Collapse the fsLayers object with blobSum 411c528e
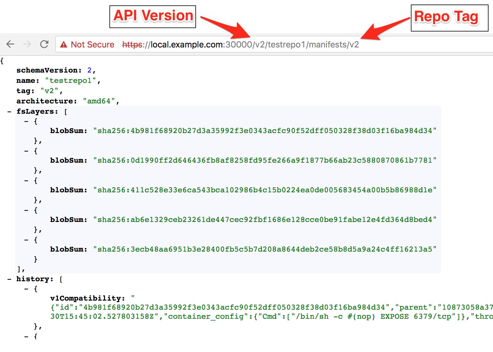Viewport: 493px width, 352px height. pos(26,181)
